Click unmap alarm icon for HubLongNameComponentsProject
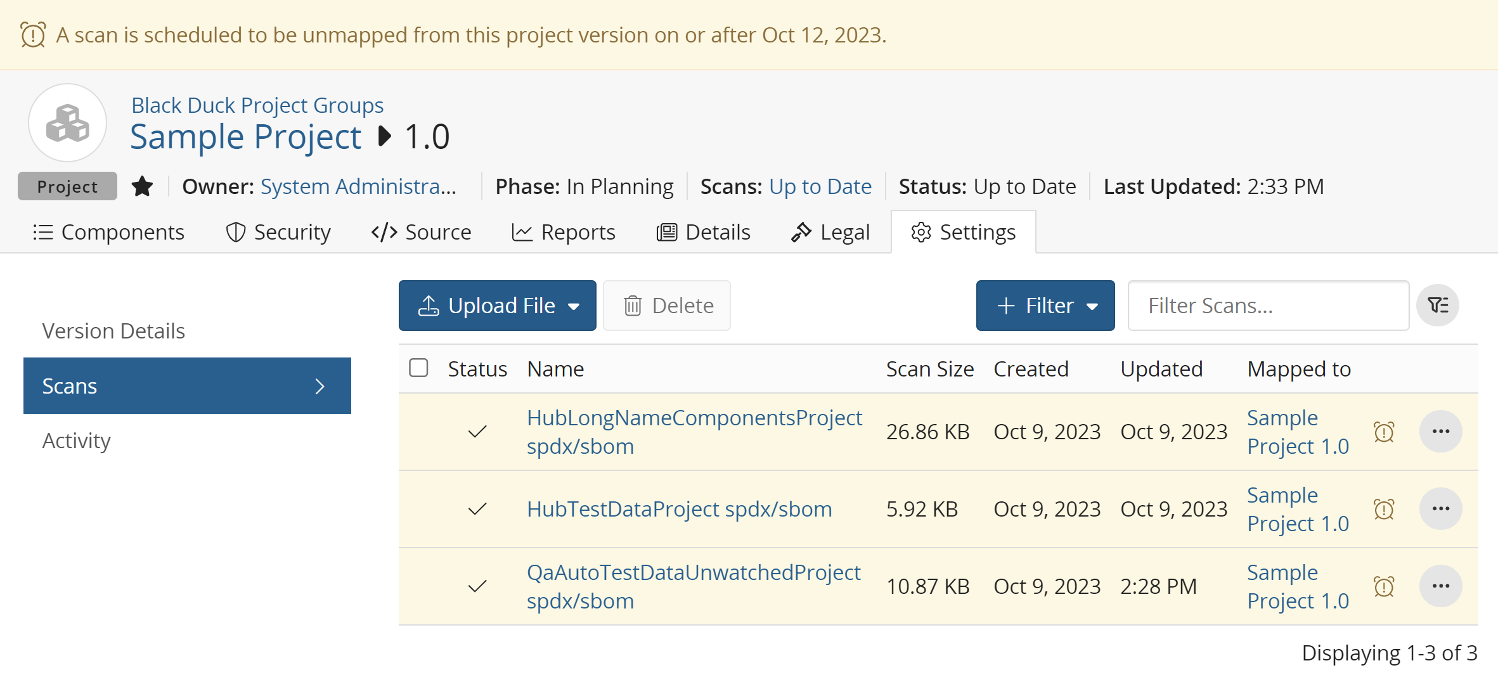The image size is (1498, 682). (x=1384, y=432)
